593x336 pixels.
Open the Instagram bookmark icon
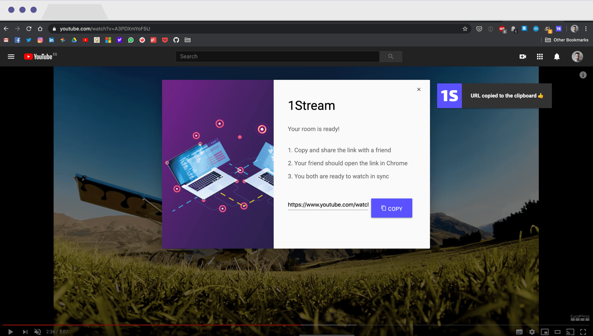(x=40, y=40)
